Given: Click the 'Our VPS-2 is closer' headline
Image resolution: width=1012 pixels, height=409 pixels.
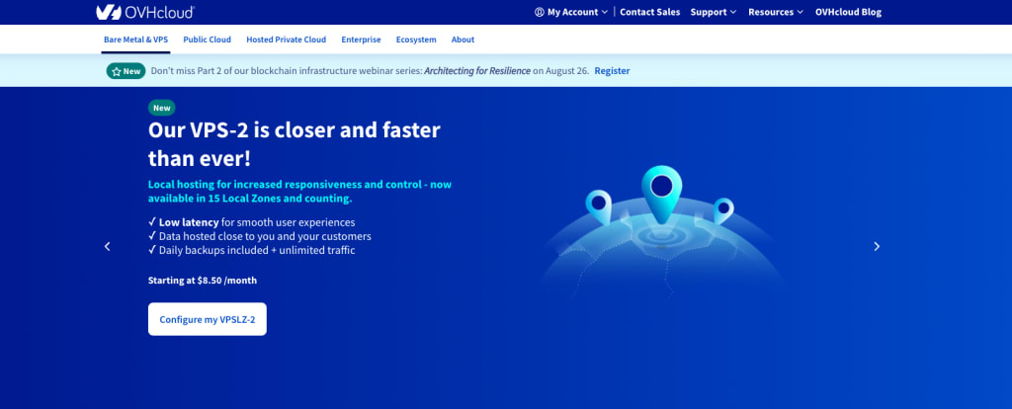Looking at the screenshot, I should 295,144.
